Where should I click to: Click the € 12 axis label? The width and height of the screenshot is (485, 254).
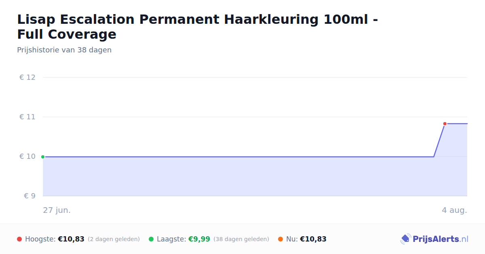point(27,77)
